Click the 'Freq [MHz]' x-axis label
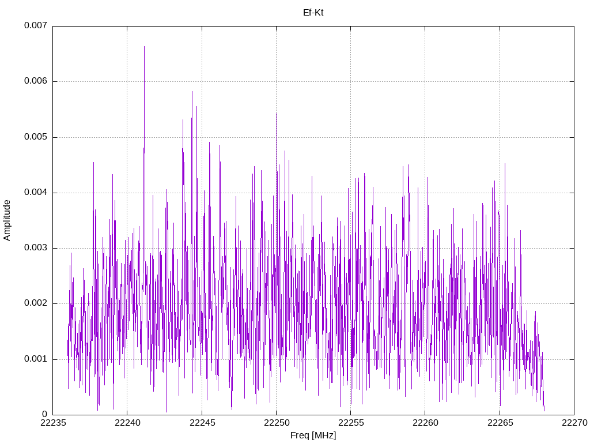 [313, 436]
